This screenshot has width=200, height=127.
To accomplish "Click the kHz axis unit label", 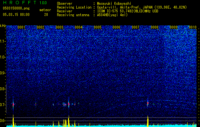I will (3, 26).
